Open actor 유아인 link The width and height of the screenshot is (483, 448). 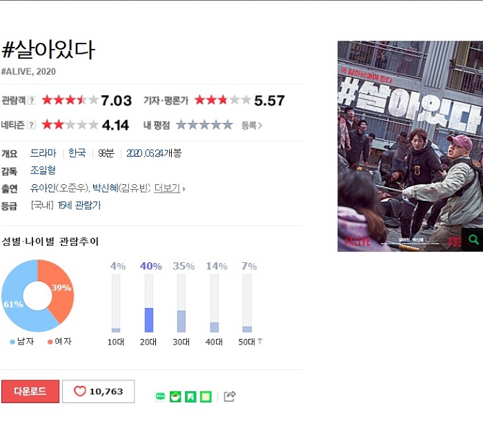click(x=43, y=188)
